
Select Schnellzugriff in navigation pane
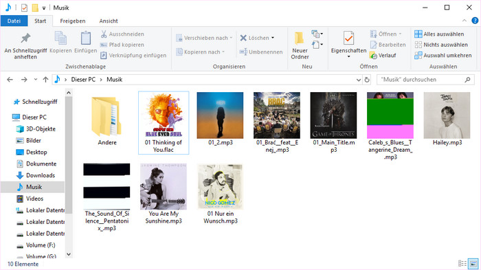pyautogui.click(x=36, y=102)
